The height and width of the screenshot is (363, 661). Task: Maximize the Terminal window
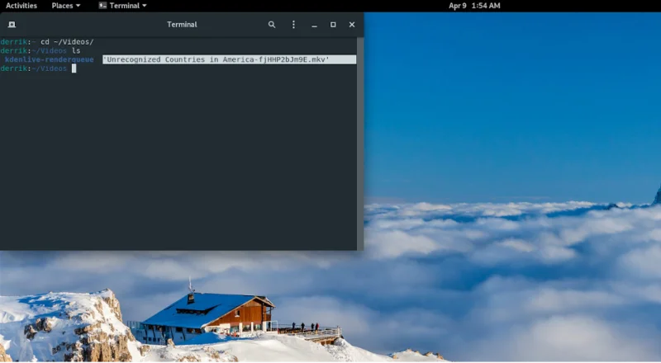tap(333, 25)
